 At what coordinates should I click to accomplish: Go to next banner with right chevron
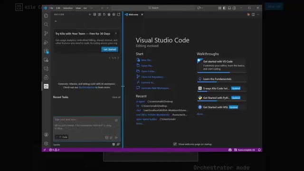click(118, 58)
